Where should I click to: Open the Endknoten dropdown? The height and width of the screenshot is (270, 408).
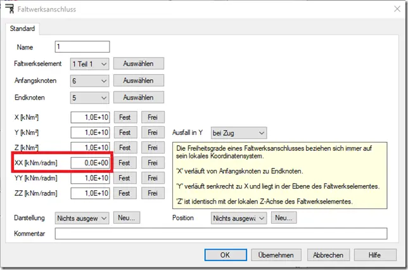click(89, 98)
